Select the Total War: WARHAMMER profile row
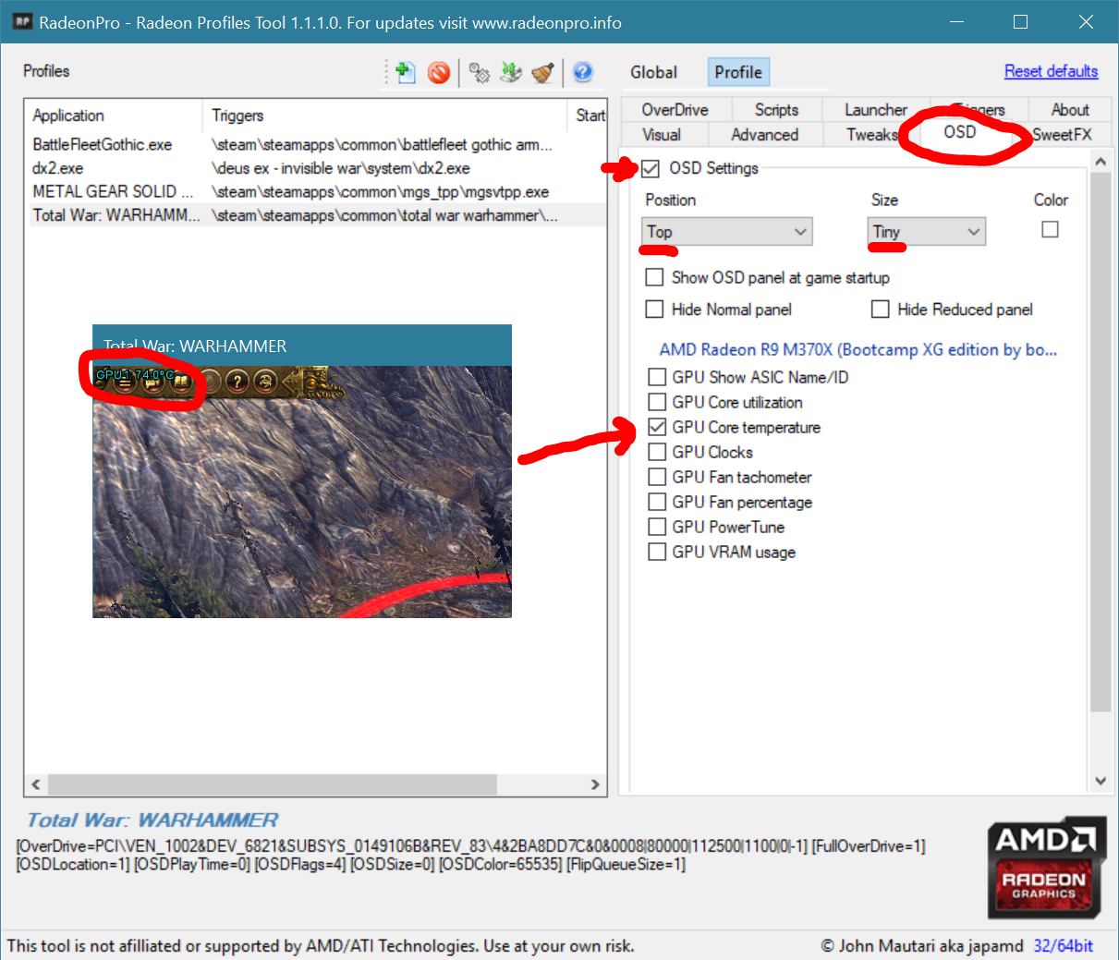The image size is (1119, 960). (317, 215)
